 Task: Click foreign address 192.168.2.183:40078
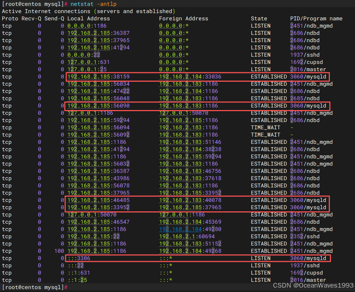[190, 200]
